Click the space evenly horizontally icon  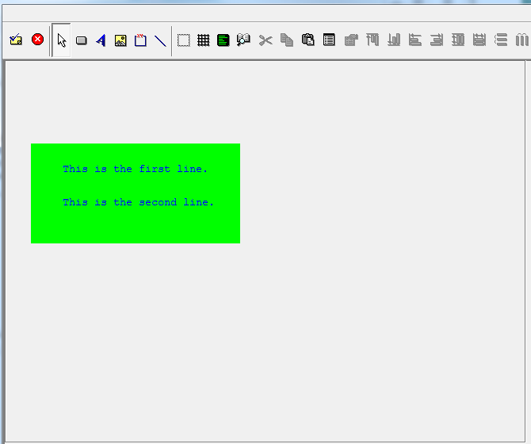pyautogui.click(x=521, y=40)
